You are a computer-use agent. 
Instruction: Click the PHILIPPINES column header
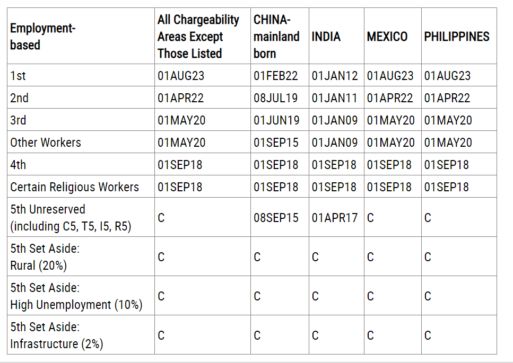[457, 36]
